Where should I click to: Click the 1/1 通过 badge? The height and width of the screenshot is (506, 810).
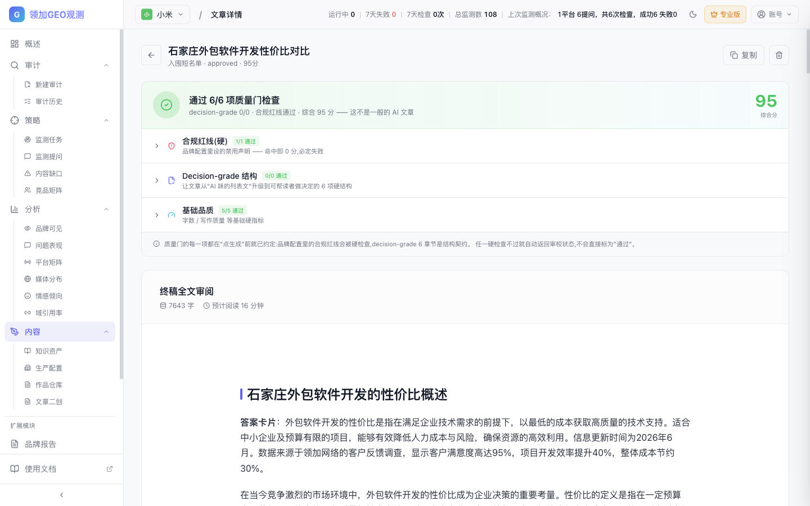coord(246,141)
